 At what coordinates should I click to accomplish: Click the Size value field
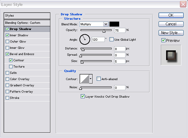click(120, 61)
